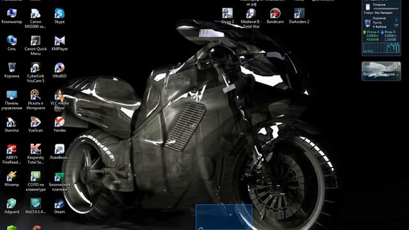Screen dimensions: 409x230
Task: Select the Canon Quick Menu shortcut
Action: [36, 45]
